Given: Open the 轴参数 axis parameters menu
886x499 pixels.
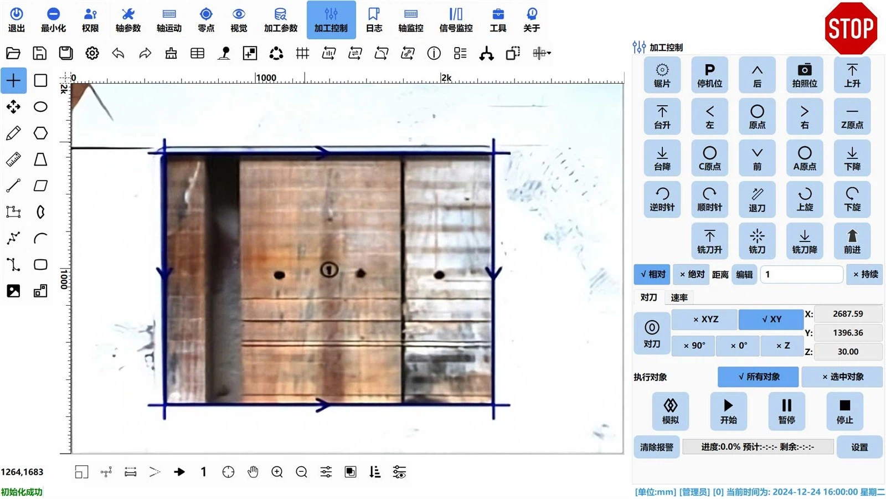Looking at the screenshot, I should (128, 20).
